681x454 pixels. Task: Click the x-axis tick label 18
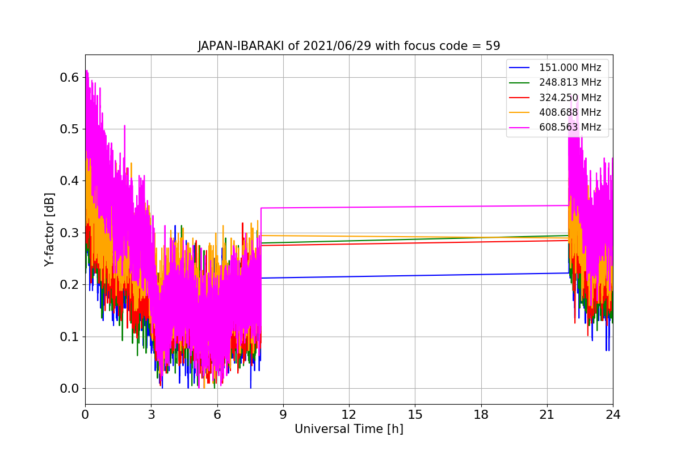tap(481, 414)
